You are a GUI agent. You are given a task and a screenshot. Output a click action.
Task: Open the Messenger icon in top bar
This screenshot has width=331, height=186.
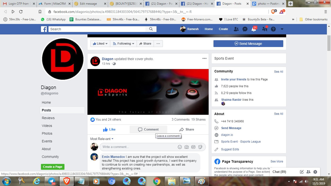coord(245,29)
